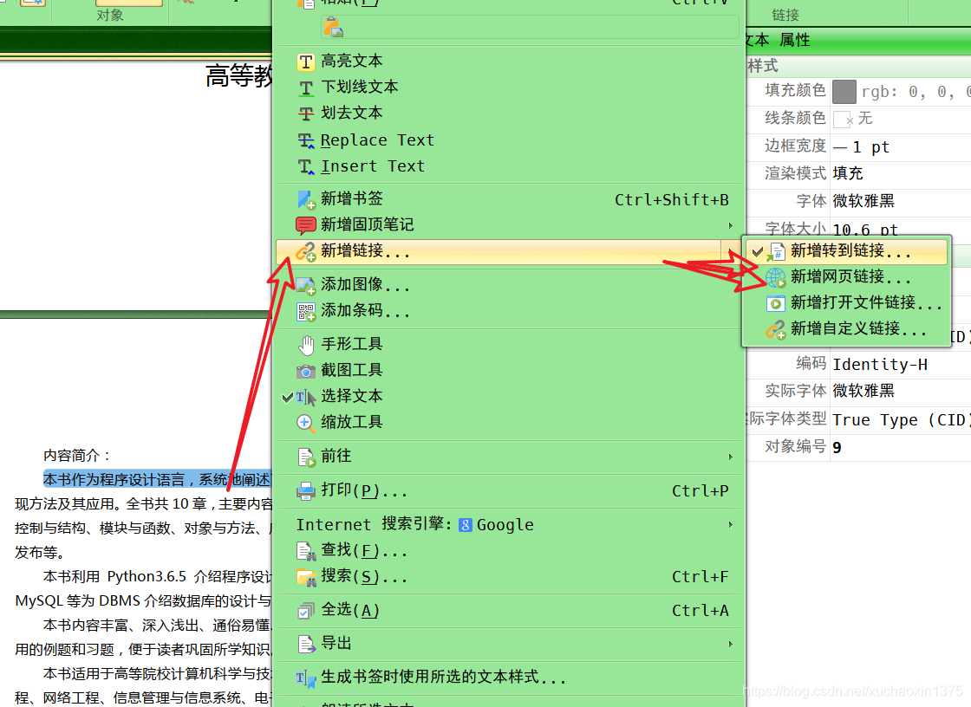
Task: Click the find (查找) binoculars icon
Action: point(306,551)
